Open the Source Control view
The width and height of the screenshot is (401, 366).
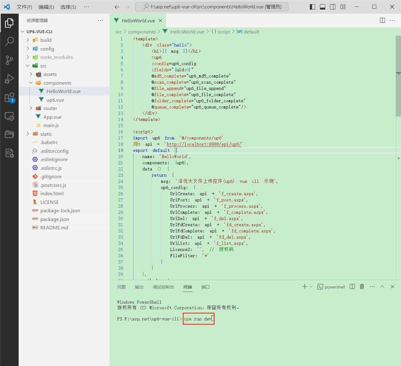tap(9, 60)
